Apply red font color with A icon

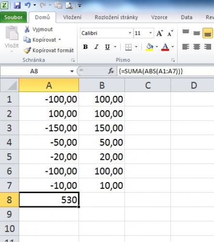pyautogui.click(x=165, y=47)
